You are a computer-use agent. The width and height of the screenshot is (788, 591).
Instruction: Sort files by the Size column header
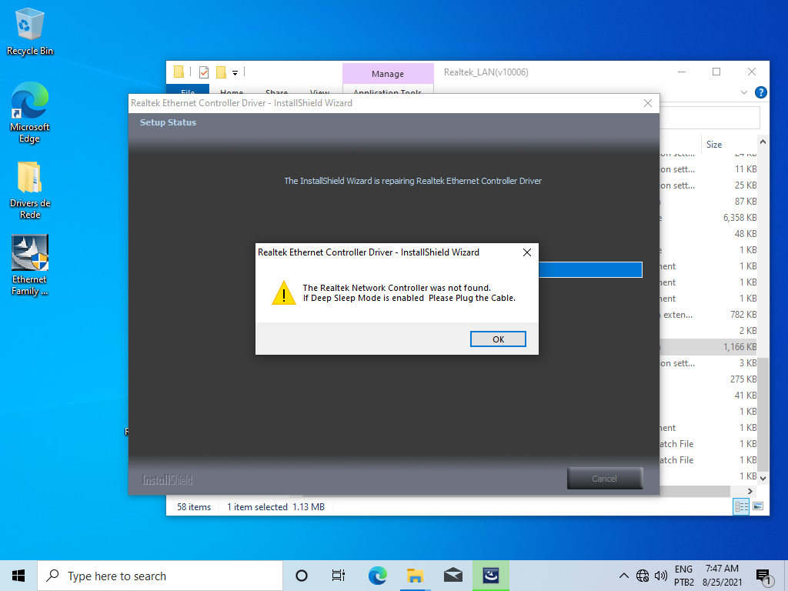click(x=713, y=144)
